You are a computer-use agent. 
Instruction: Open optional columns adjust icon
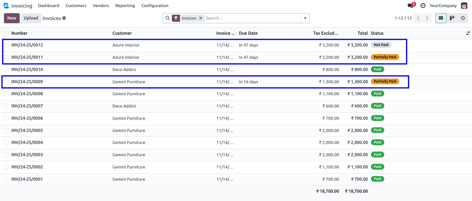click(x=468, y=33)
